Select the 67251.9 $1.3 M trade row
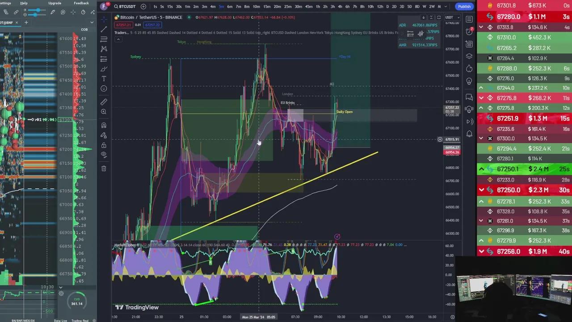The width and height of the screenshot is (572, 322). [x=524, y=119]
